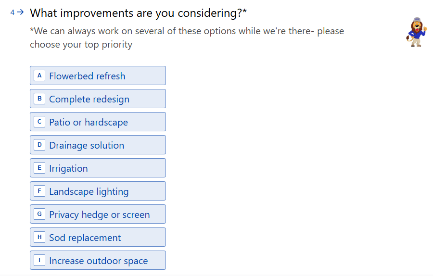Choose Sod replacement option
Image resolution: width=433 pixels, height=277 pixels.
pos(98,238)
